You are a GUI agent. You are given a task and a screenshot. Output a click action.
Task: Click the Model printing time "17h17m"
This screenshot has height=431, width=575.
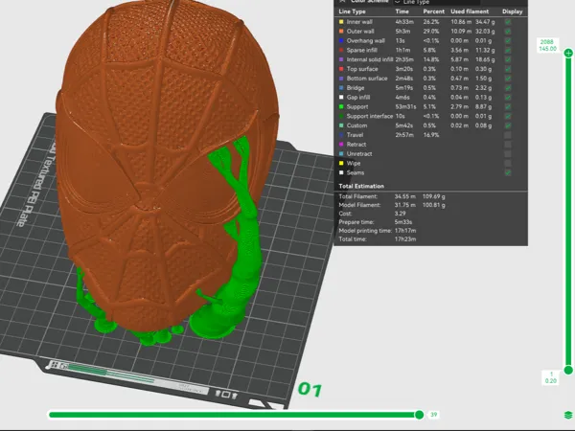[405, 231]
